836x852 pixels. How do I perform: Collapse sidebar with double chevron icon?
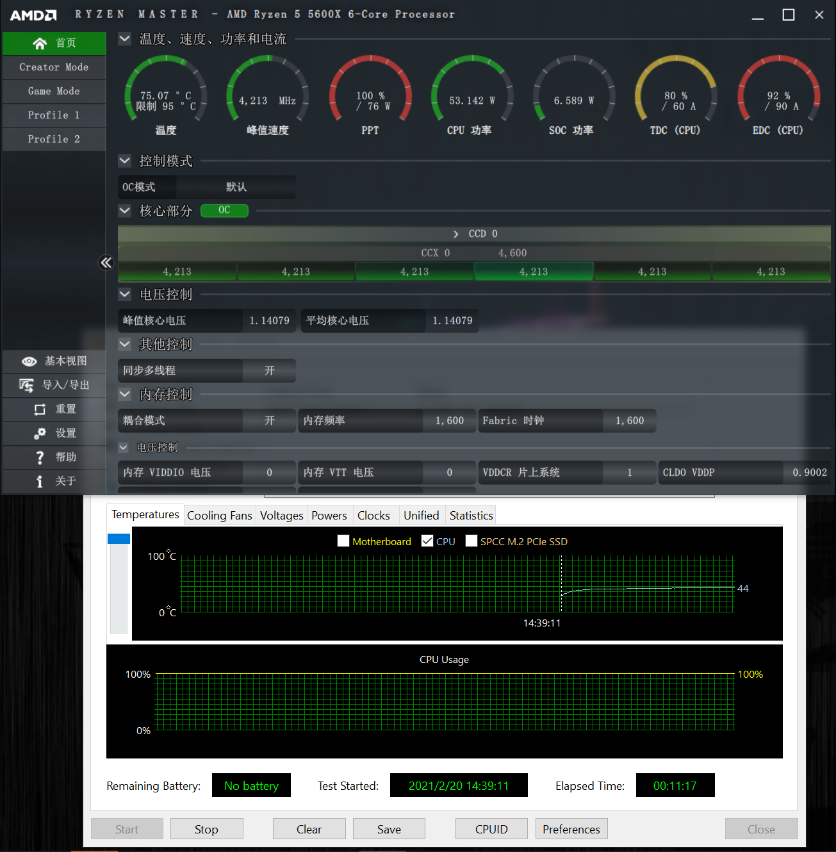point(106,262)
